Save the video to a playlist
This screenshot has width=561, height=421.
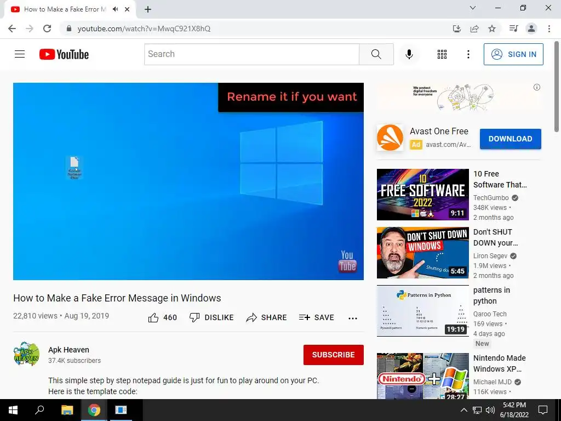click(x=317, y=317)
